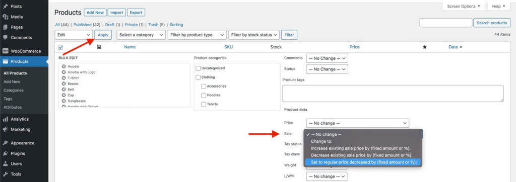
Task: Click the WooCommerce logo icon
Action: (5, 51)
